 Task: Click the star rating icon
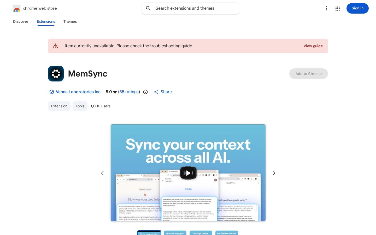point(115,92)
